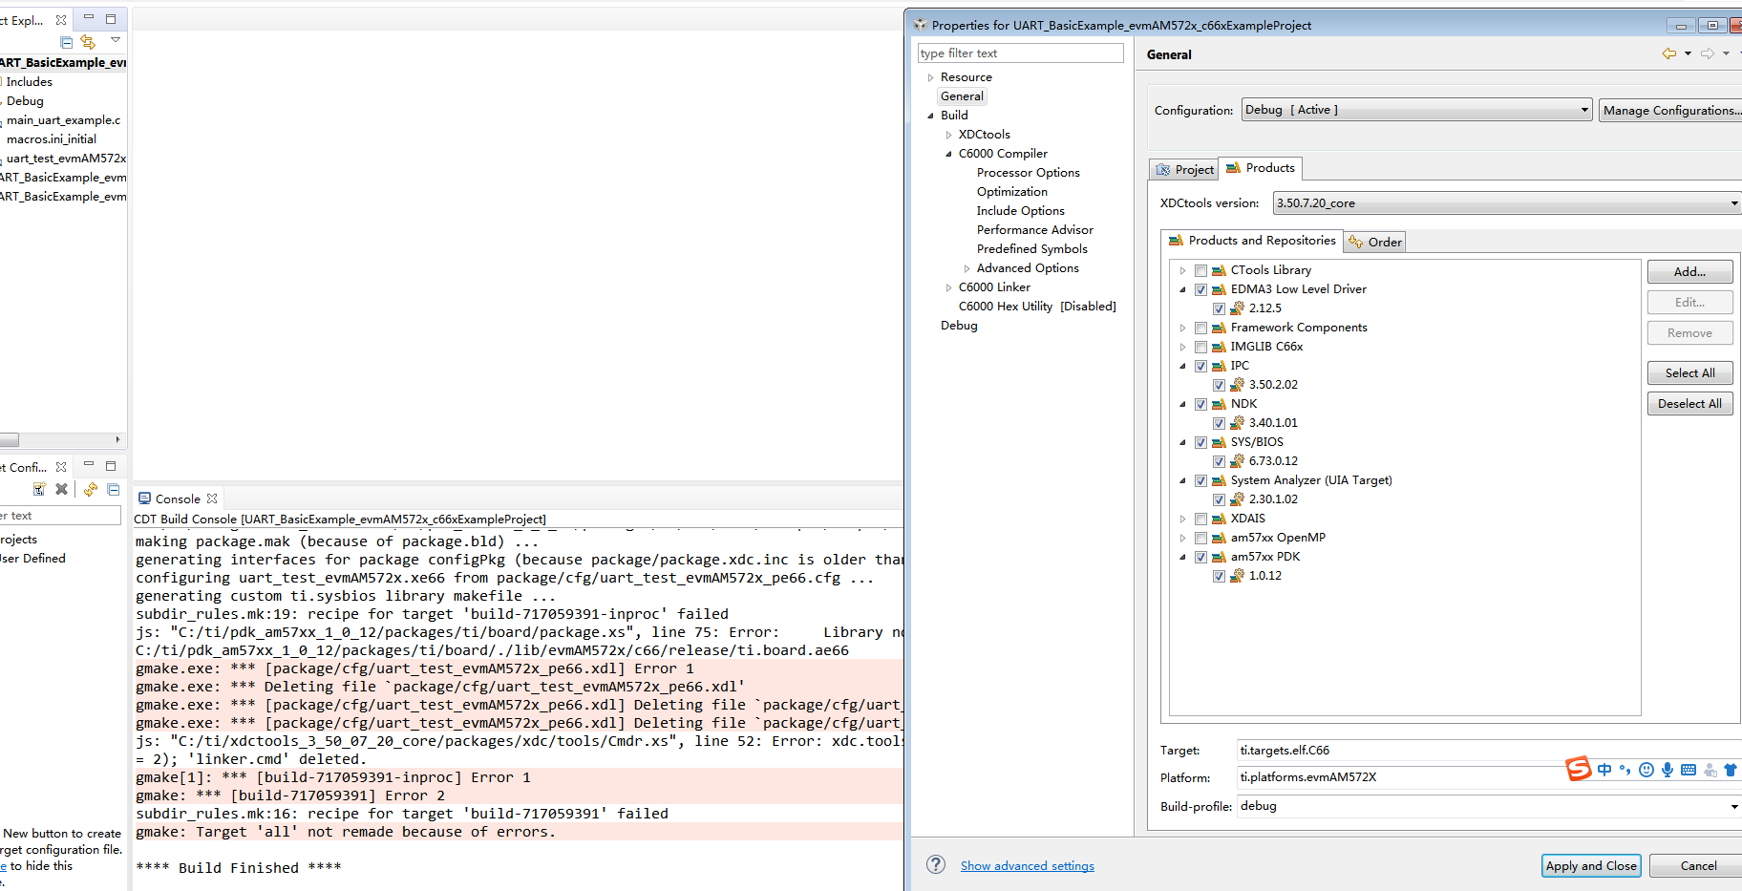Image resolution: width=1742 pixels, height=891 pixels.
Task: Click the Collapse All icon in Project Explorer
Action: click(x=66, y=42)
